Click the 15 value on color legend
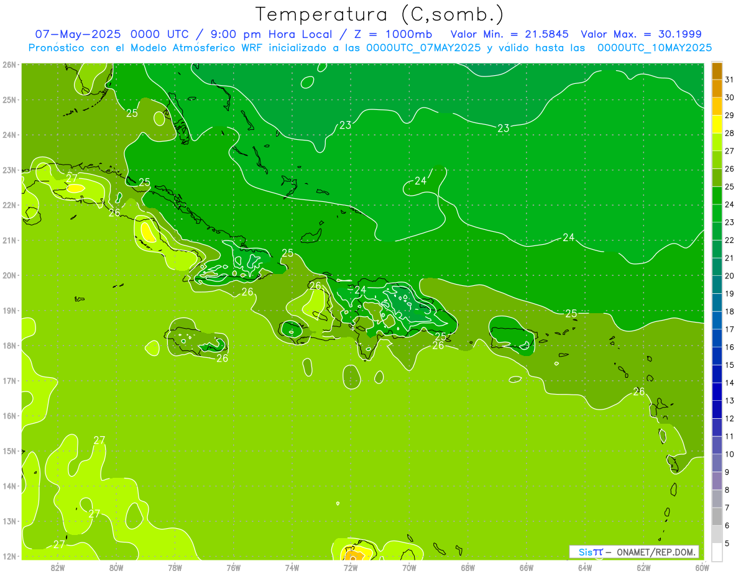 [729, 365]
